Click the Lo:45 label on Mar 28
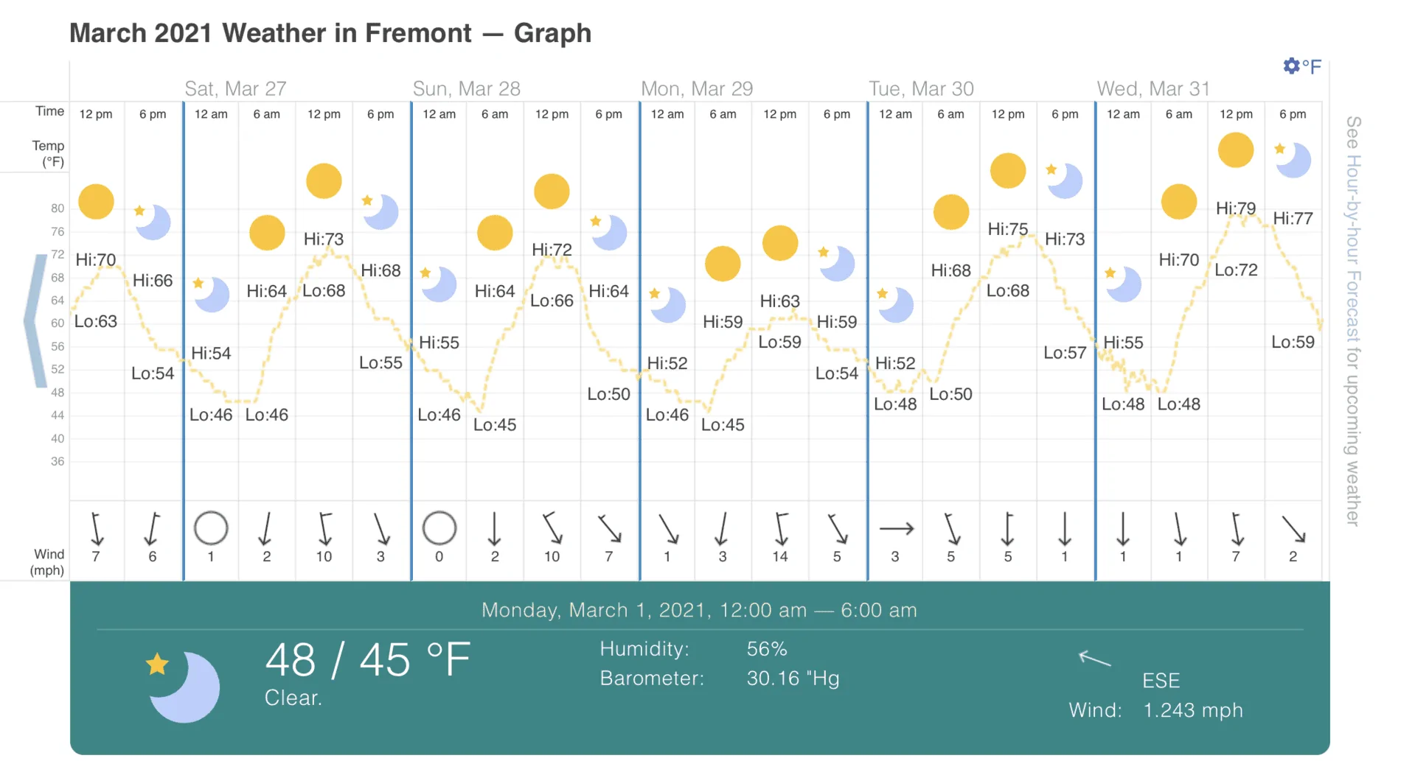 [x=495, y=425]
